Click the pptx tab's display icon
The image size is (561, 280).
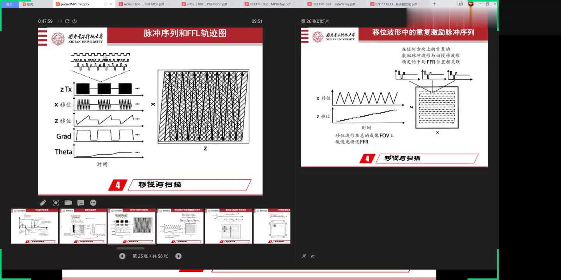click(x=106, y=4)
